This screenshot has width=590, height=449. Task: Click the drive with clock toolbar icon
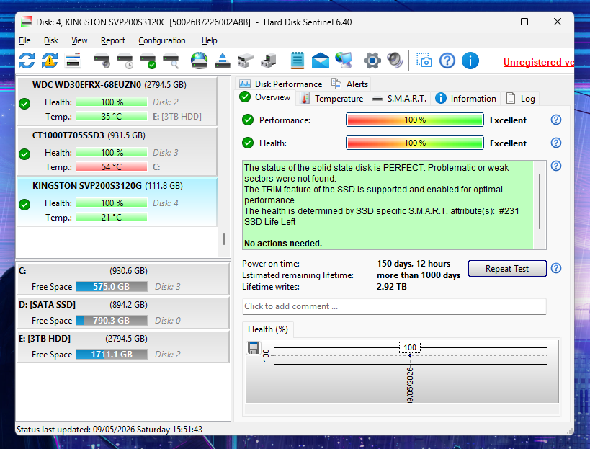(125, 61)
